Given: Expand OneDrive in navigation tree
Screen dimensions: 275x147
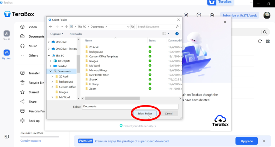Looking at the screenshot, I should [49, 42].
